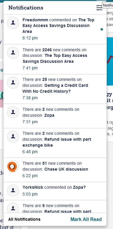113x229 pixels.
Task: Click avatar beside 2246 new comments notification
Action: [13, 52]
